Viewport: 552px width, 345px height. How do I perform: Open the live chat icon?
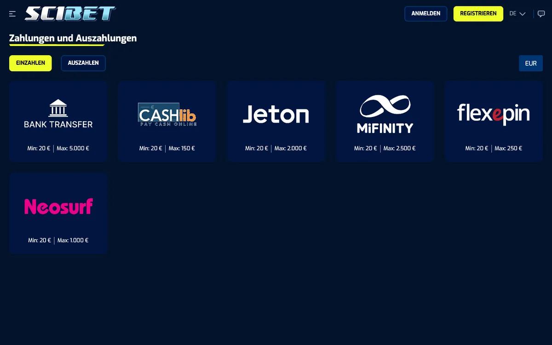click(x=541, y=14)
